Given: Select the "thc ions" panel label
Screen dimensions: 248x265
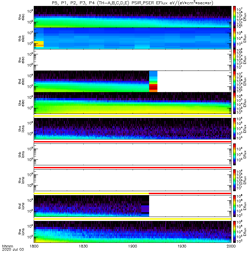Looking at the screenshot, I should click(21, 180).
